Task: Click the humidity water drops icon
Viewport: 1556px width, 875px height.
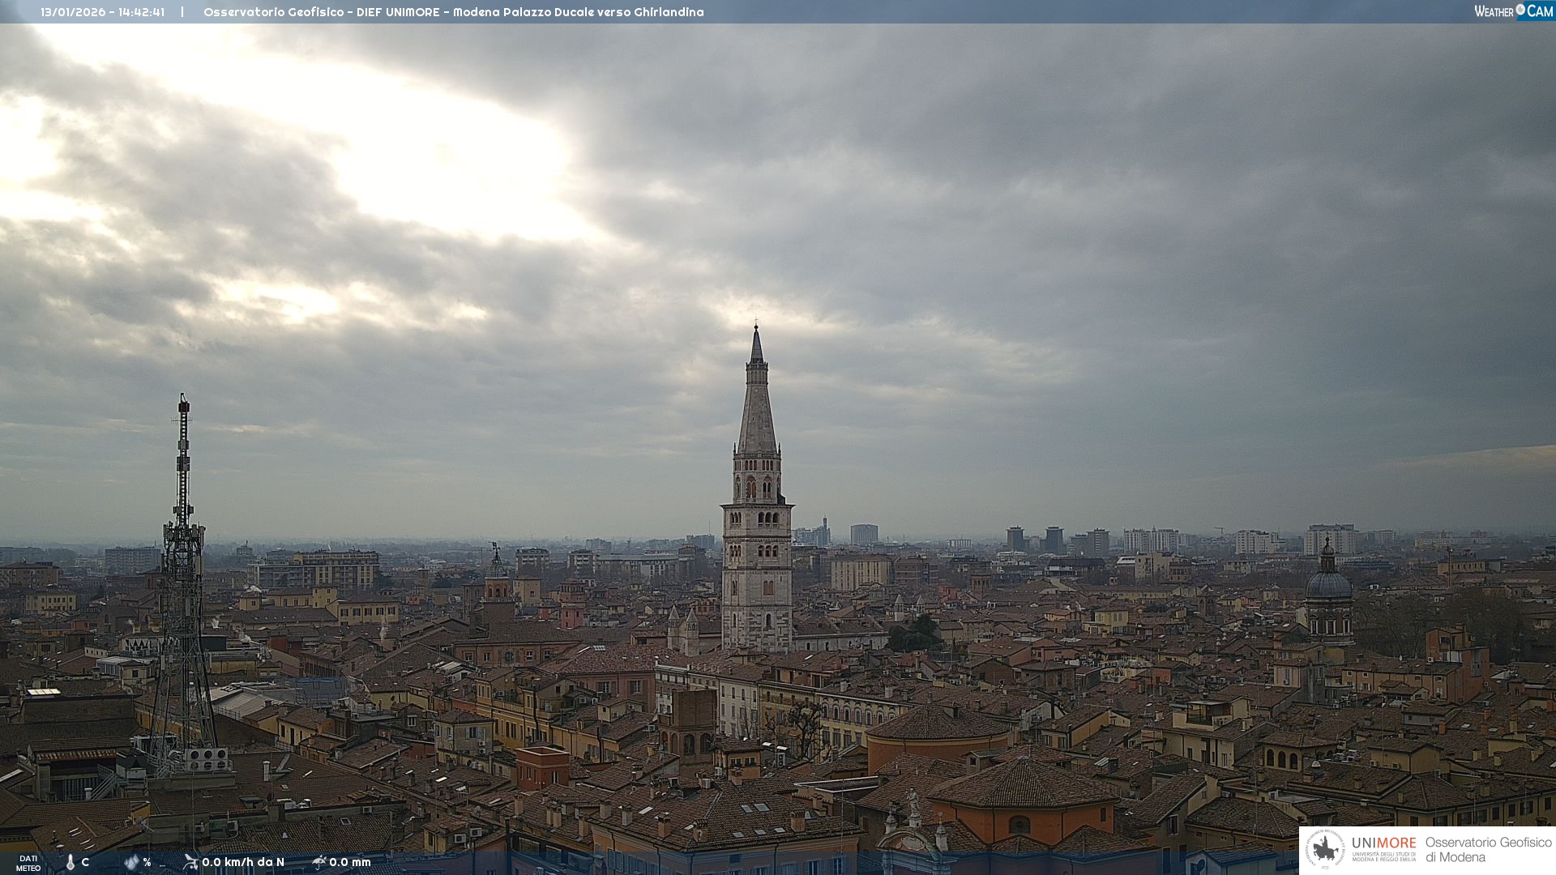Action: pos(131,862)
